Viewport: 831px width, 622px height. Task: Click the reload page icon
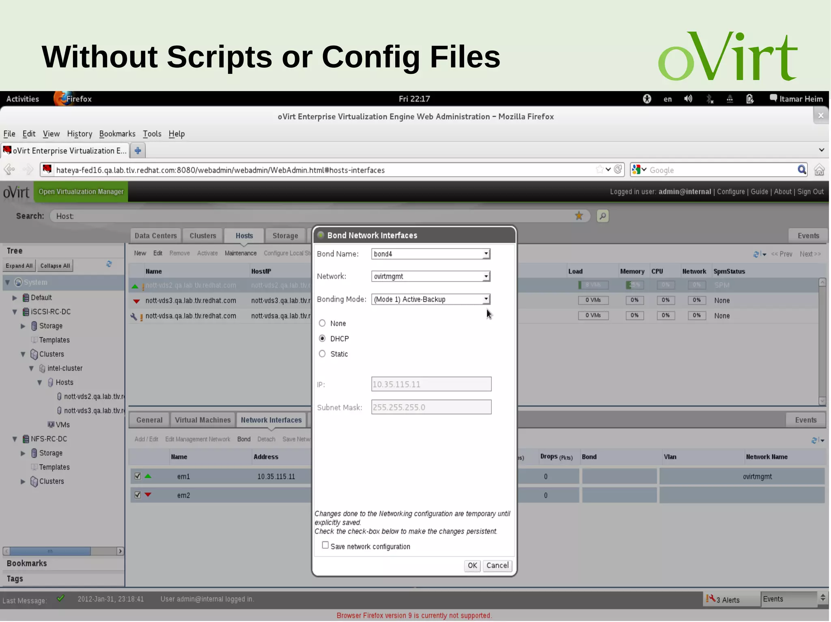point(618,169)
